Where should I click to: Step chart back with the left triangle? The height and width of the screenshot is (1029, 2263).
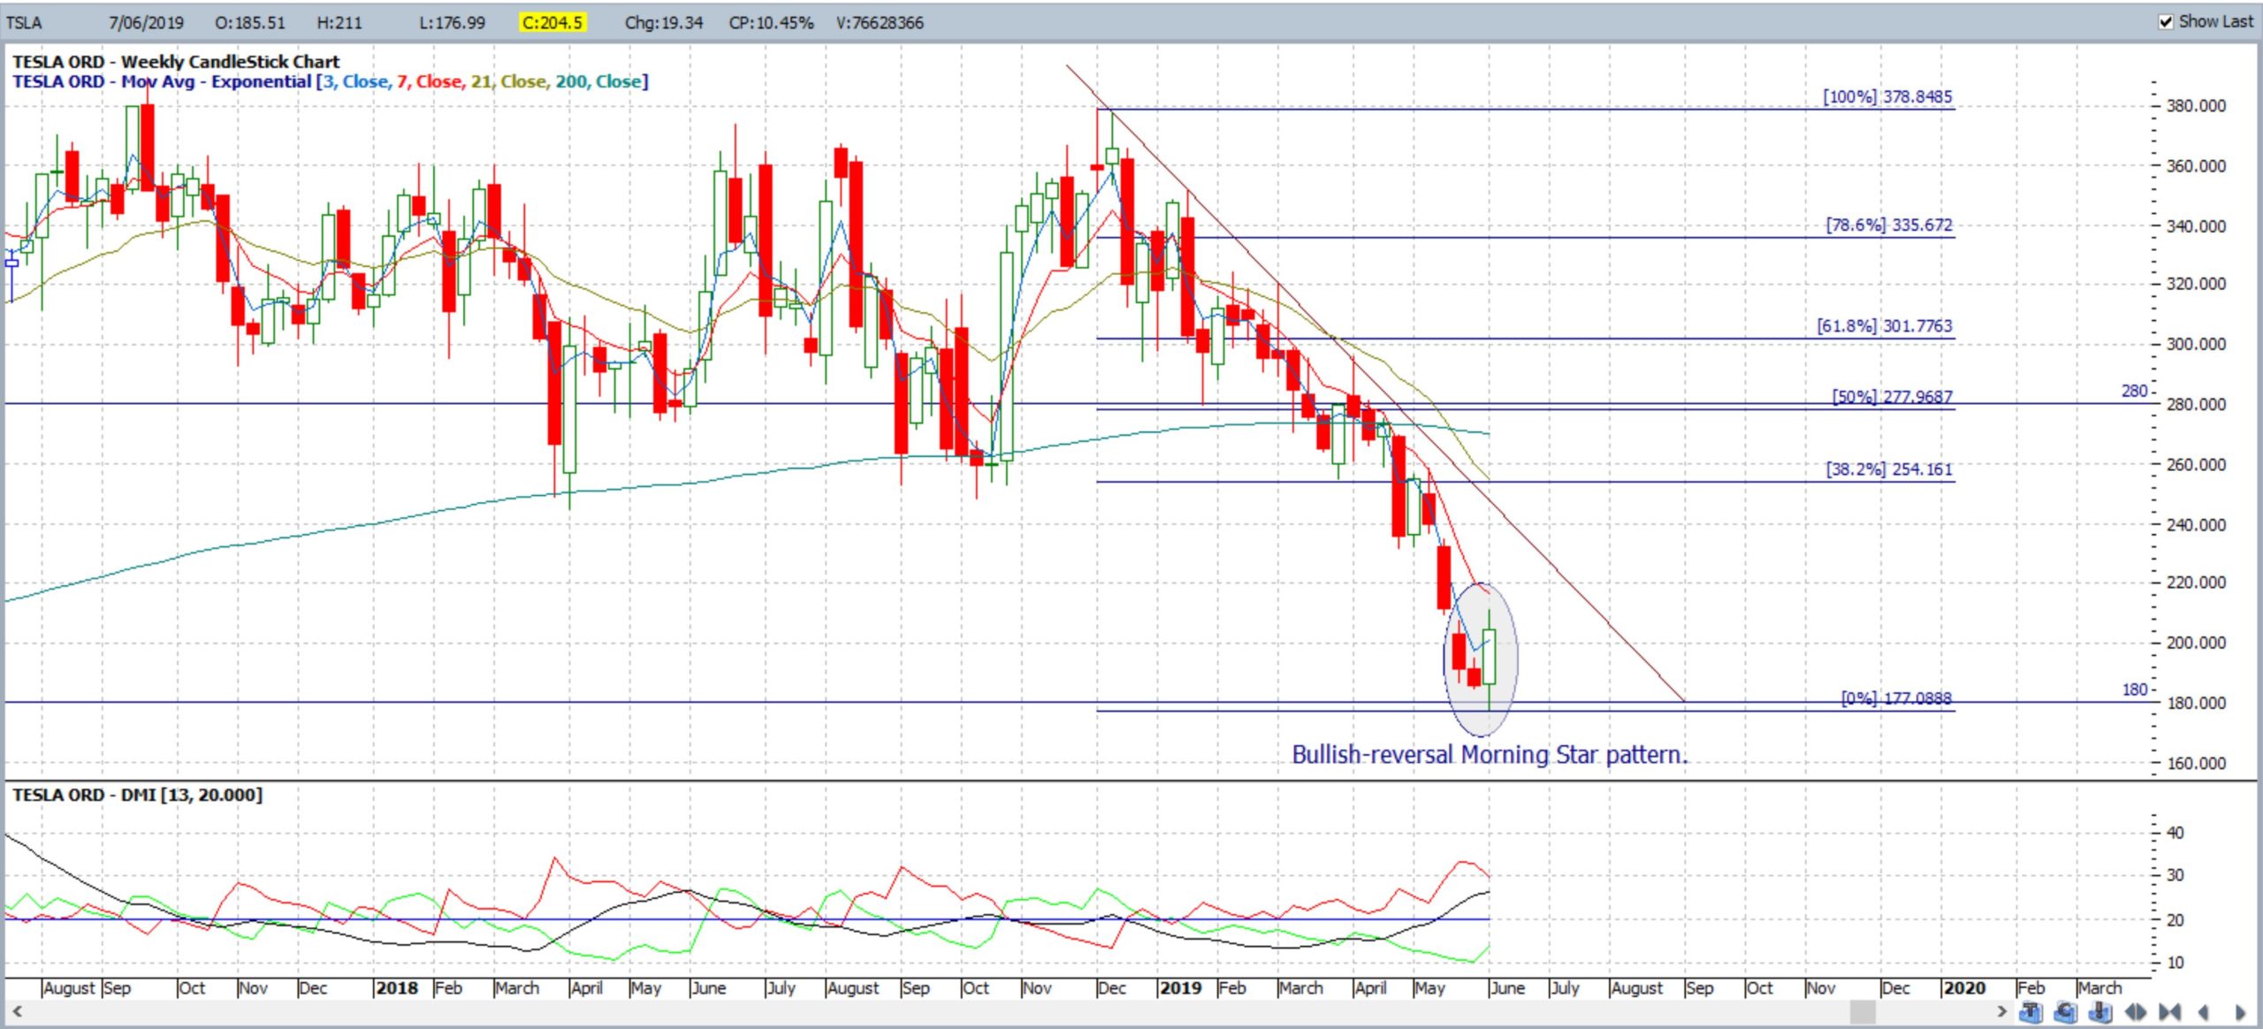pyautogui.click(x=2204, y=1011)
